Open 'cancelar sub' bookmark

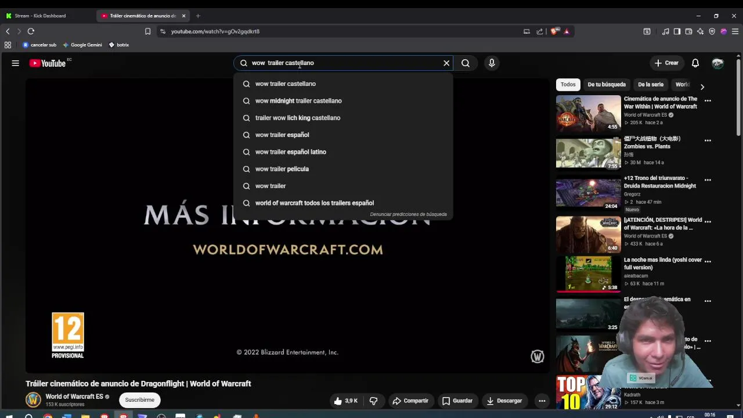[x=39, y=45]
